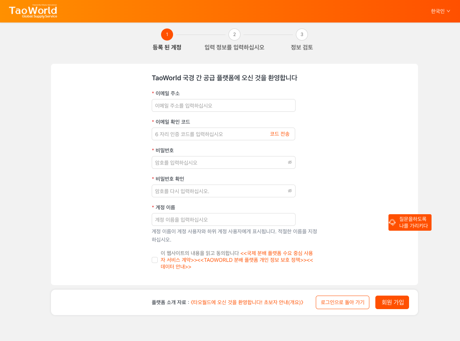This screenshot has width=460, height=341.
Task: Click 로그인으로 돌아 가기 button
Action: (x=342, y=302)
